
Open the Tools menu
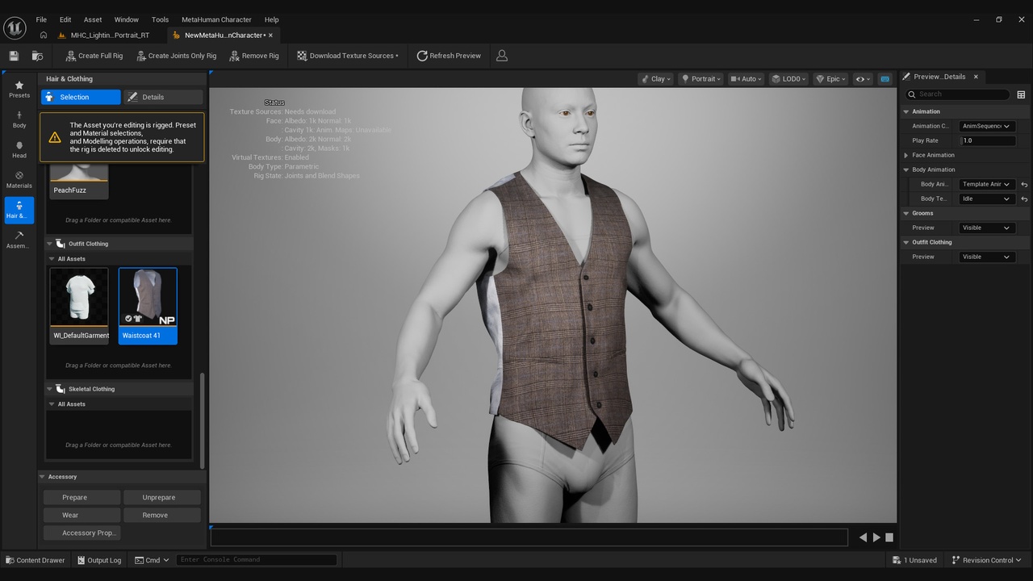coord(160,19)
